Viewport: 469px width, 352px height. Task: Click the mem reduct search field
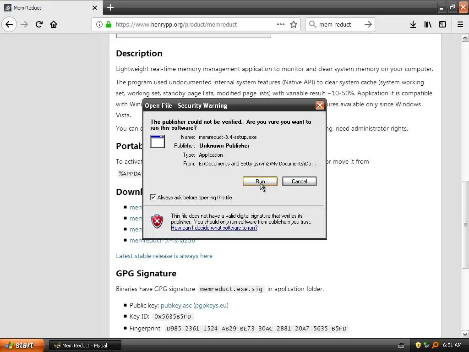[339, 24]
